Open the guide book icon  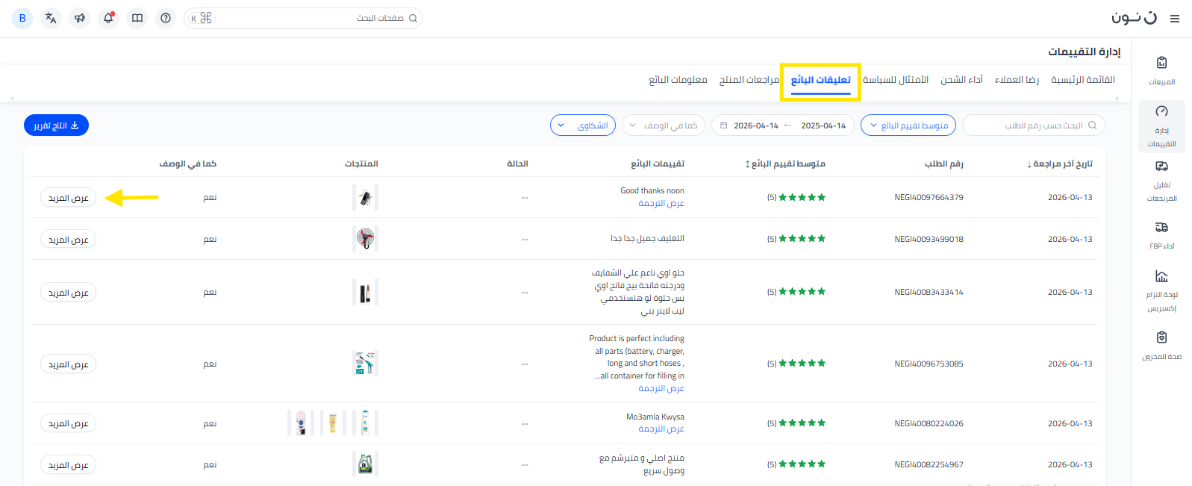137,18
